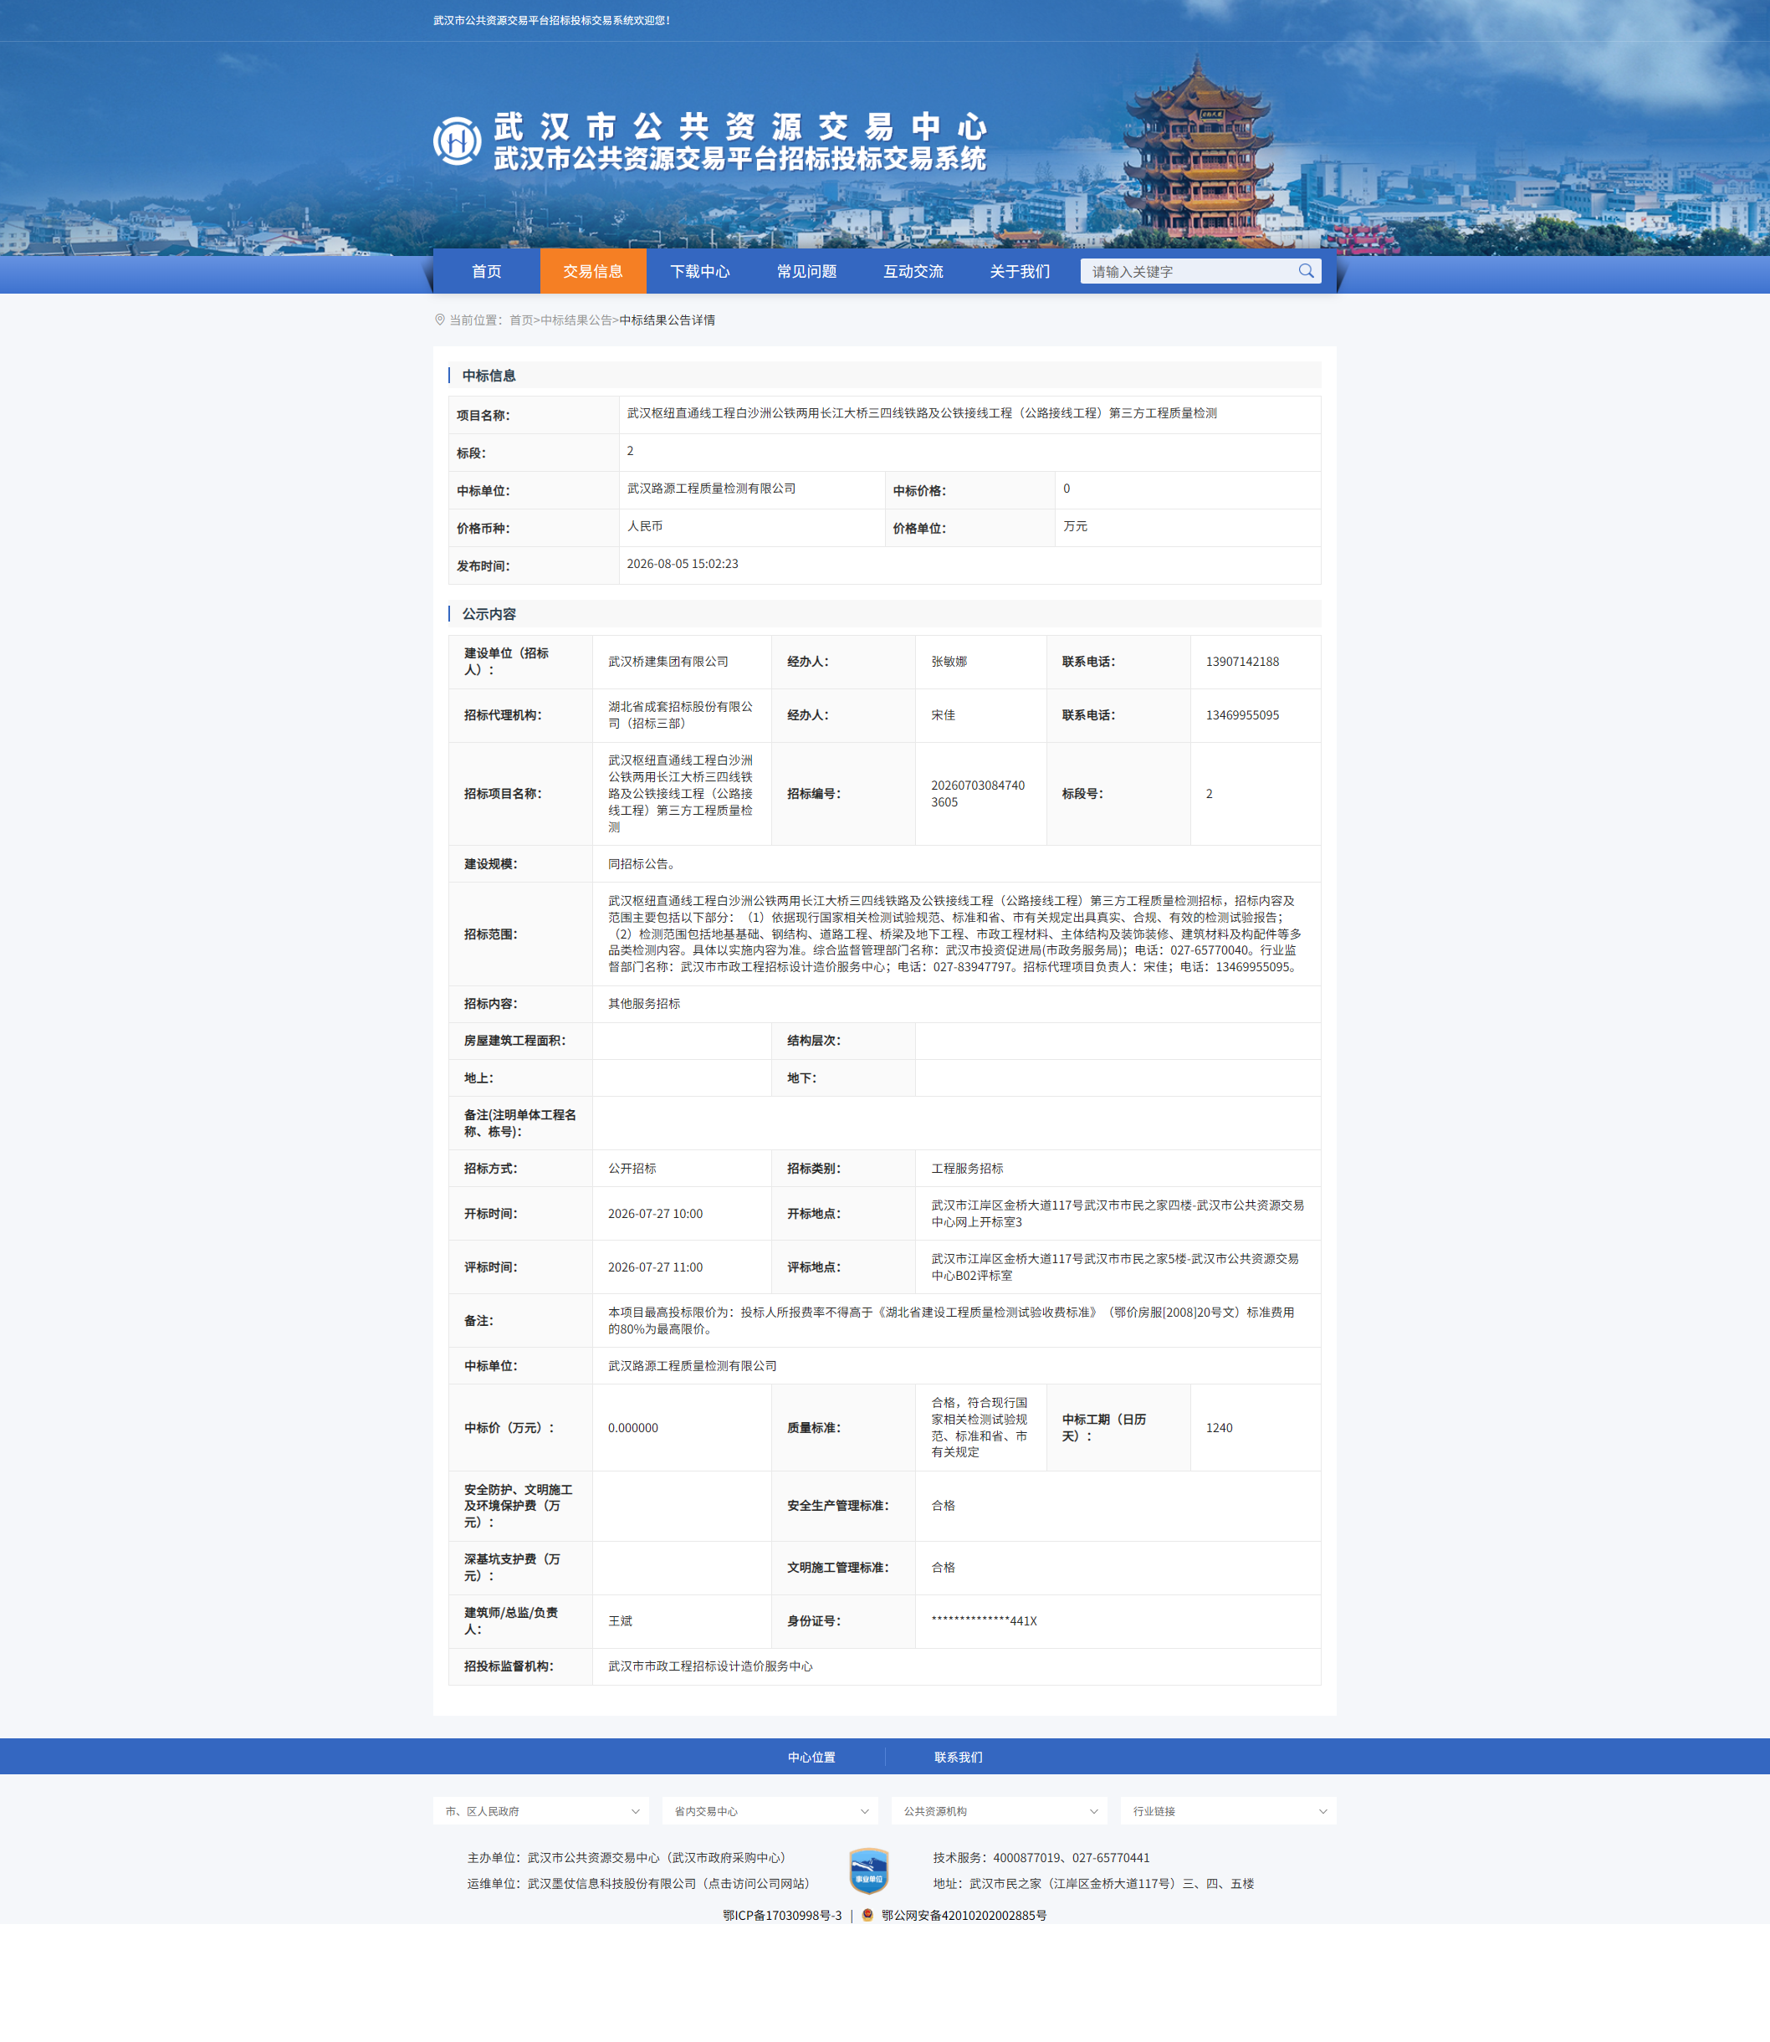Click the 万元 price unit value
The height and width of the screenshot is (2042, 1770).
(x=1075, y=525)
